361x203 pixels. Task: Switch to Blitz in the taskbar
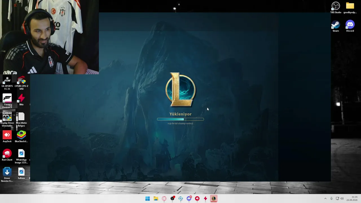205,198
